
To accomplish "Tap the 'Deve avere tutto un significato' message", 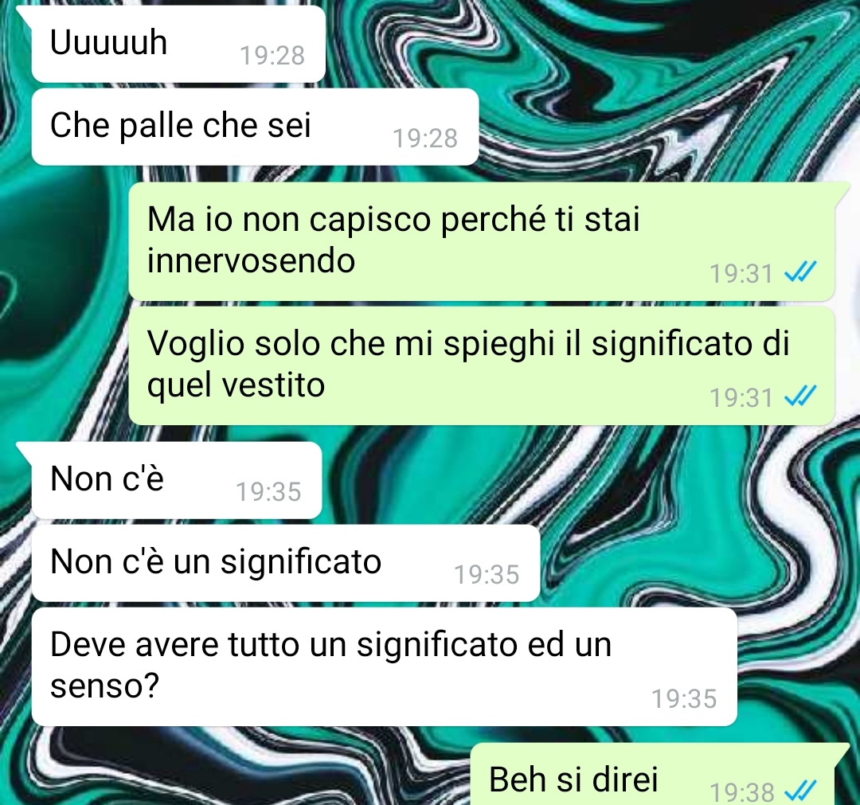I will 384,666.
